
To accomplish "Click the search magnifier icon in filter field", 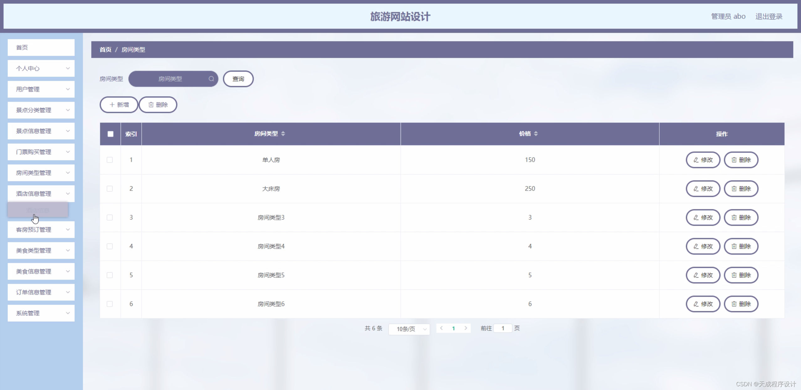I will [x=211, y=79].
